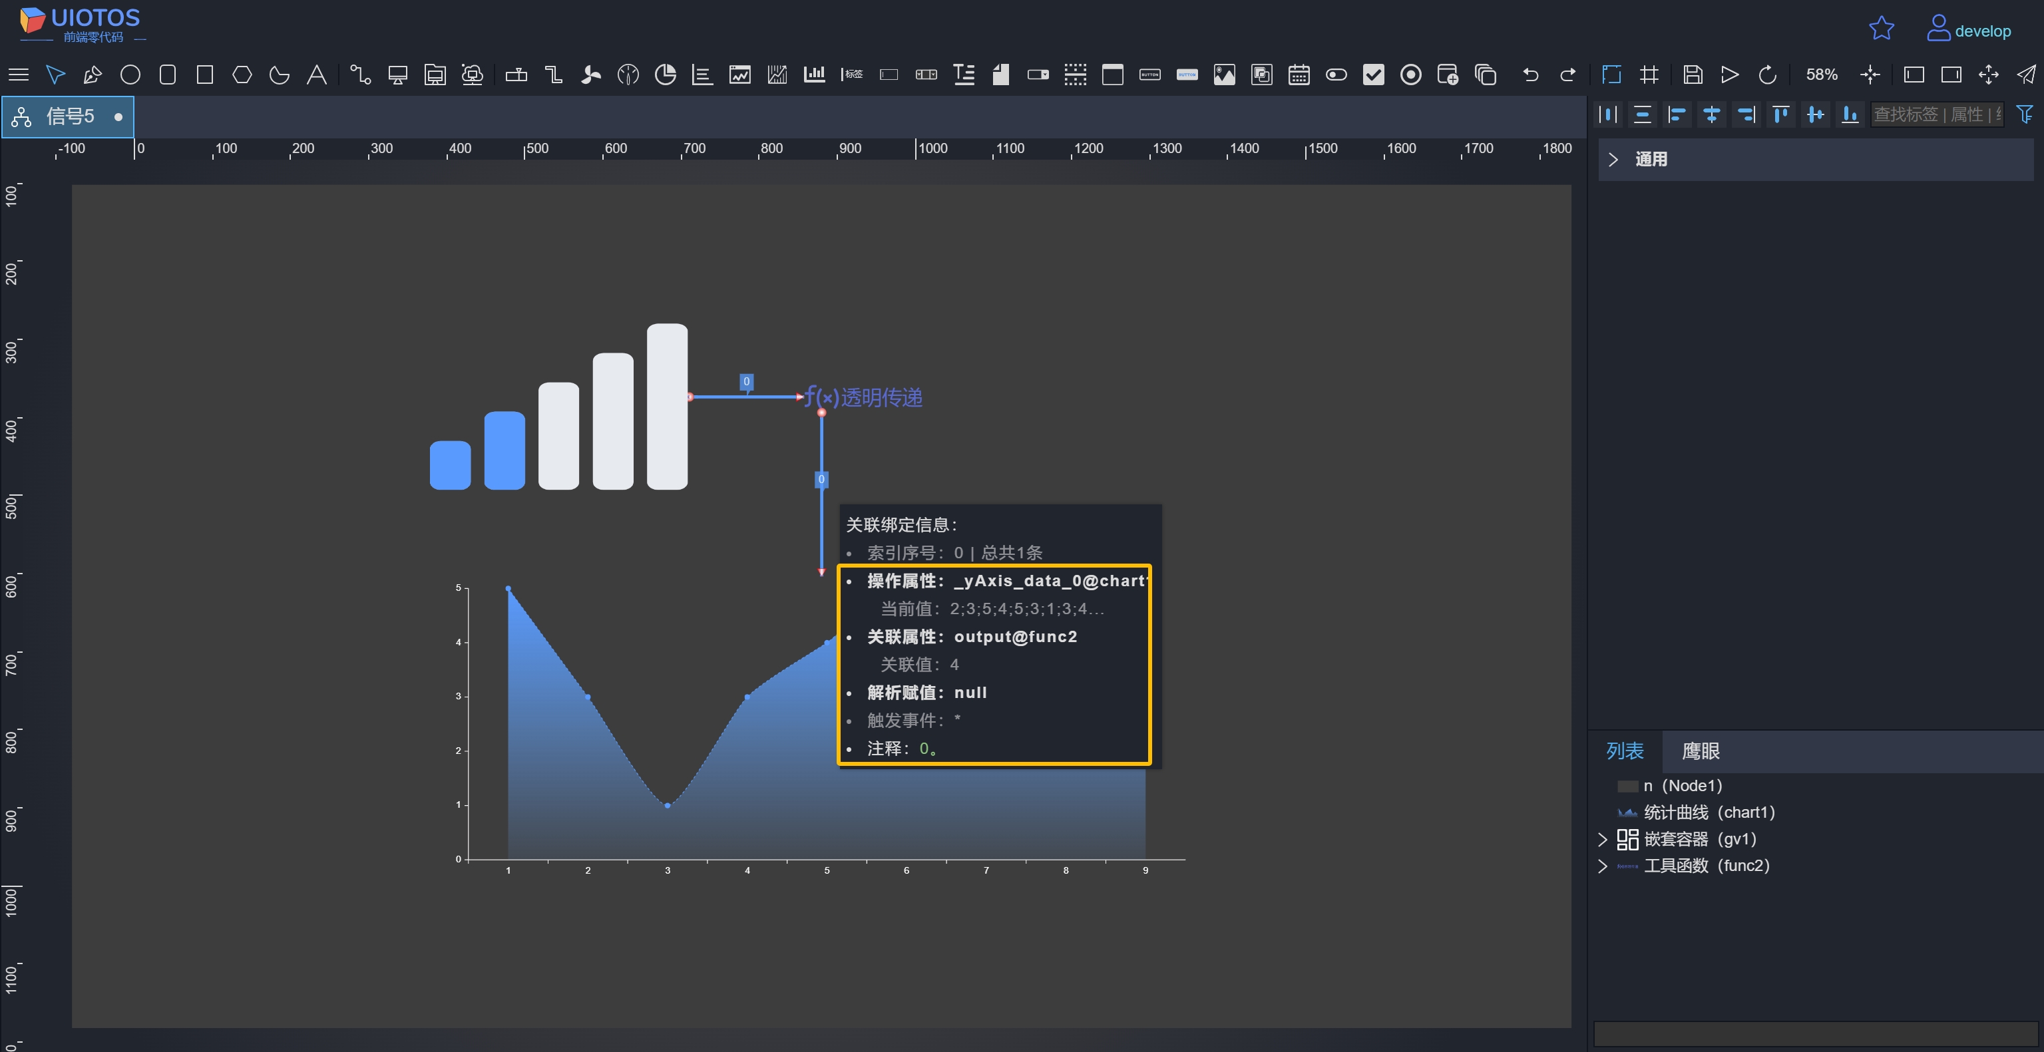Expand the 嵌套容器 (gv1) tree node

click(x=1602, y=839)
